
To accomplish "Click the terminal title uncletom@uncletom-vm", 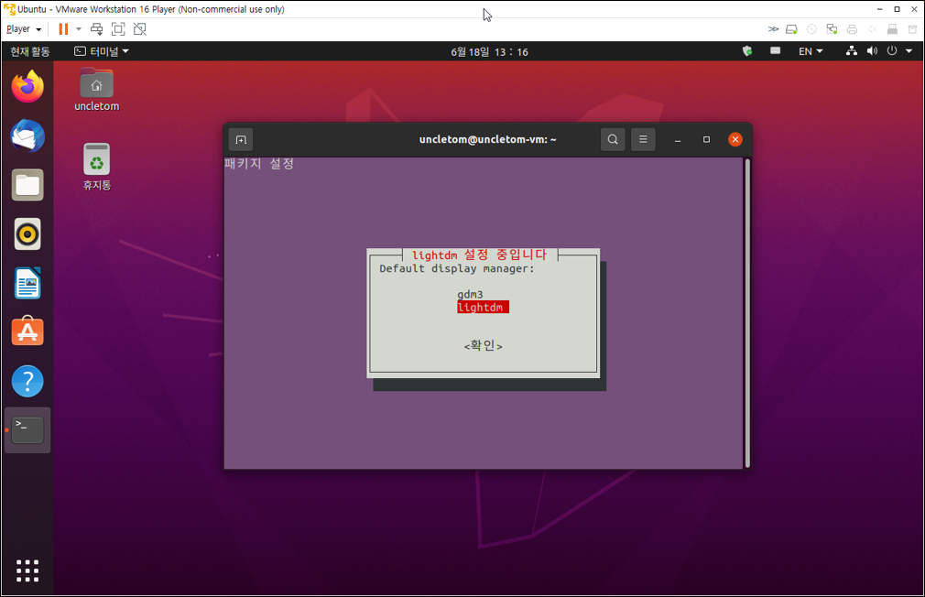I will pos(488,140).
